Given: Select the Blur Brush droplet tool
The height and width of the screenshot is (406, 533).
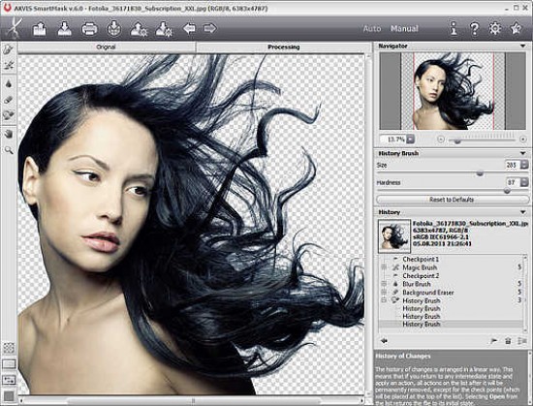Looking at the screenshot, I should (x=9, y=83).
